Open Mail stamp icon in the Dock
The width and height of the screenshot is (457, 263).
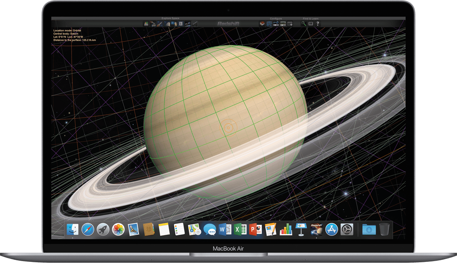pos(133,229)
